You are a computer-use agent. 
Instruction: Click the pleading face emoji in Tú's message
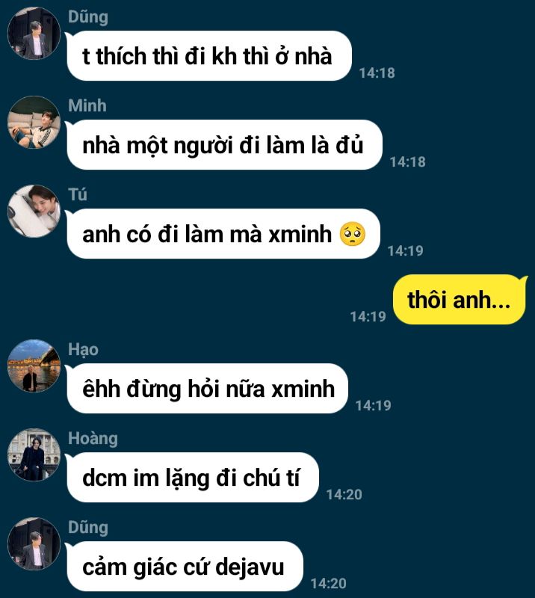coord(353,234)
